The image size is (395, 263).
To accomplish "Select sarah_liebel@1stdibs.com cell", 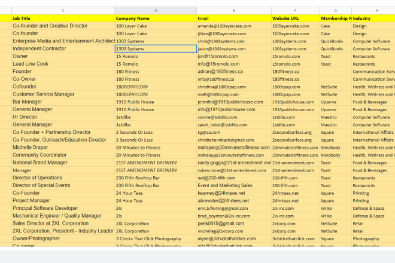I will [x=234, y=124].
